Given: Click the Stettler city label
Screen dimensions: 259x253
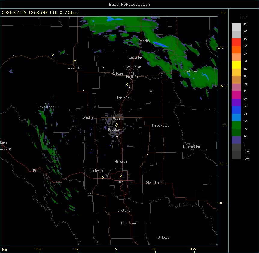Looking at the screenshot, I should click(190, 71).
